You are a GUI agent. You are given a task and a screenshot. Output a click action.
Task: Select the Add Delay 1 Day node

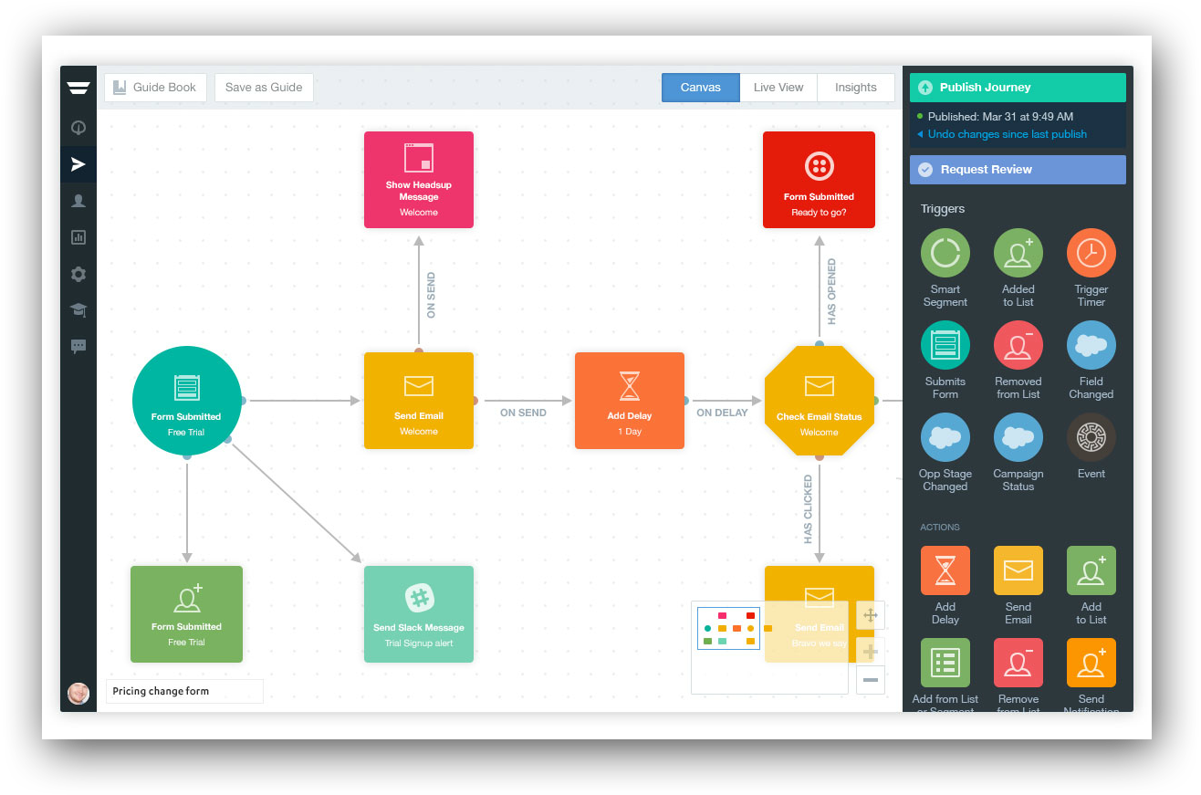(x=630, y=401)
